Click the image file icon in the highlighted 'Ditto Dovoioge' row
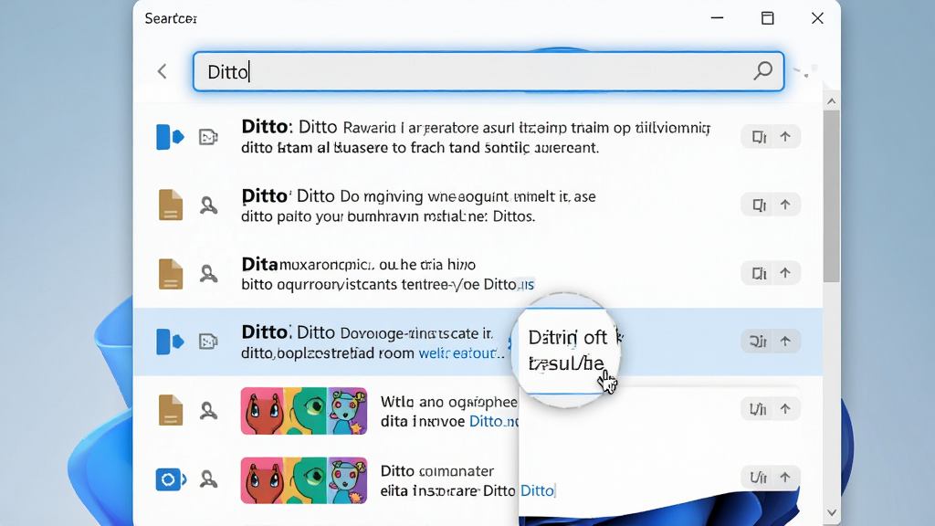935x526 pixels. coord(208,342)
